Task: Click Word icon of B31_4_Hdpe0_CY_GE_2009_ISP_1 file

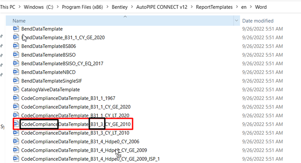Action: coord(16,159)
